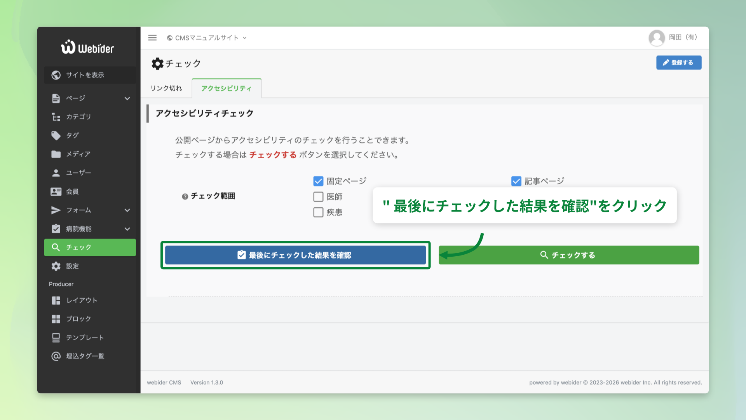Click the globe icon beside CMSマニュアルサイト
The width and height of the screenshot is (746, 420).
click(170, 38)
